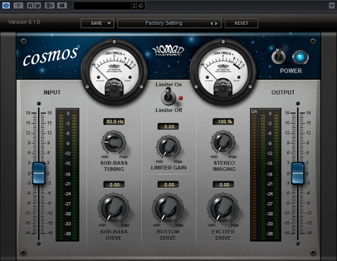Enable Read automation button
The height and width of the screenshot is (261, 337).
[x=30, y=5]
